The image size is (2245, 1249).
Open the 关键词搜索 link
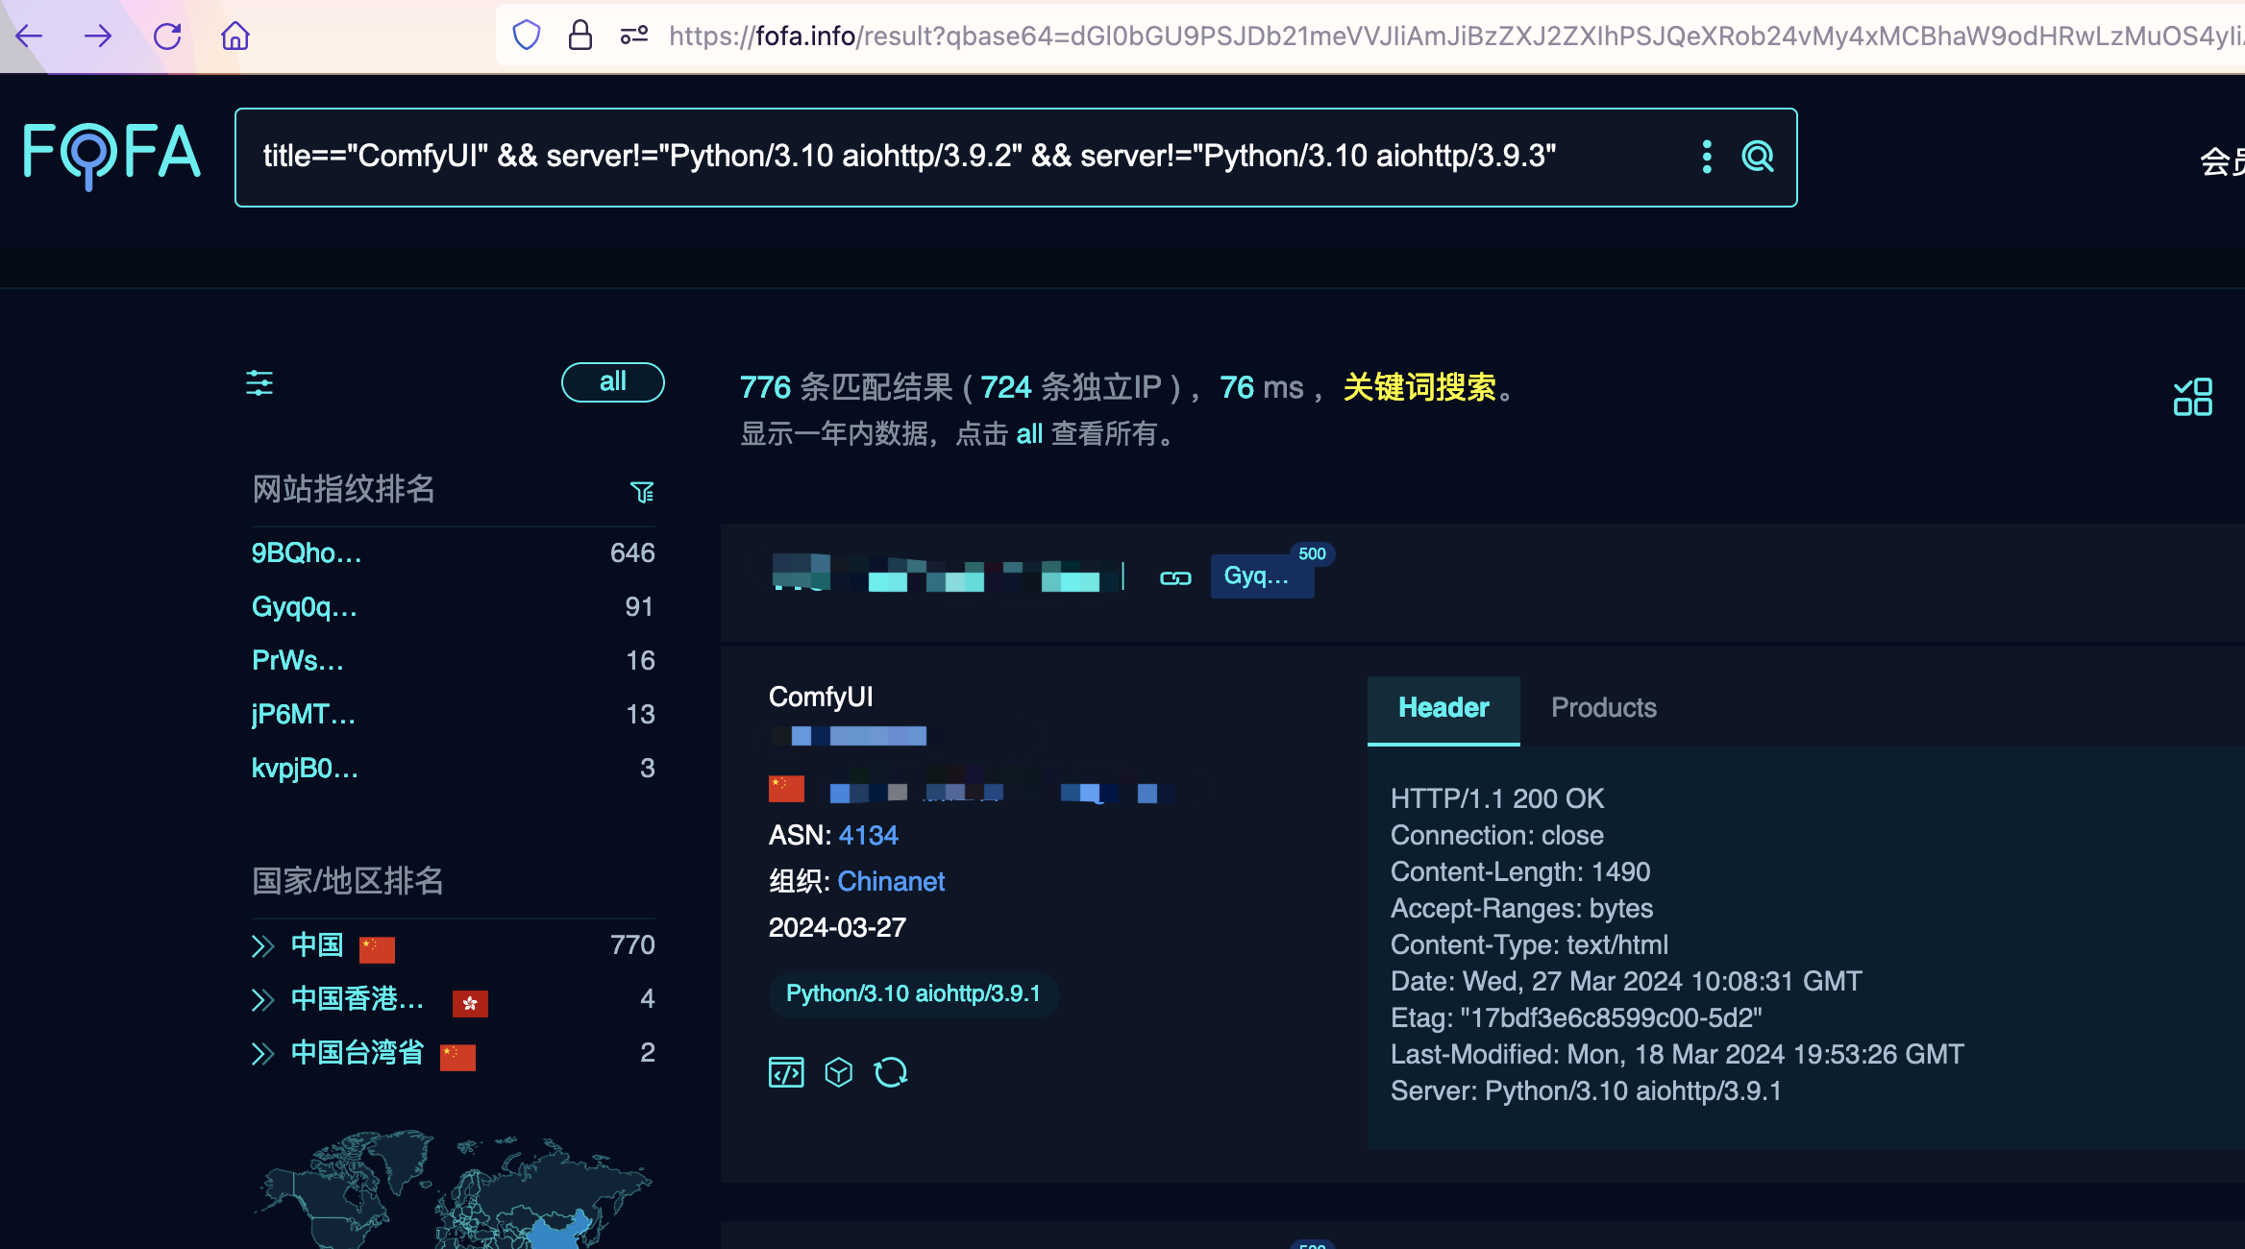(x=1419, y=388)
